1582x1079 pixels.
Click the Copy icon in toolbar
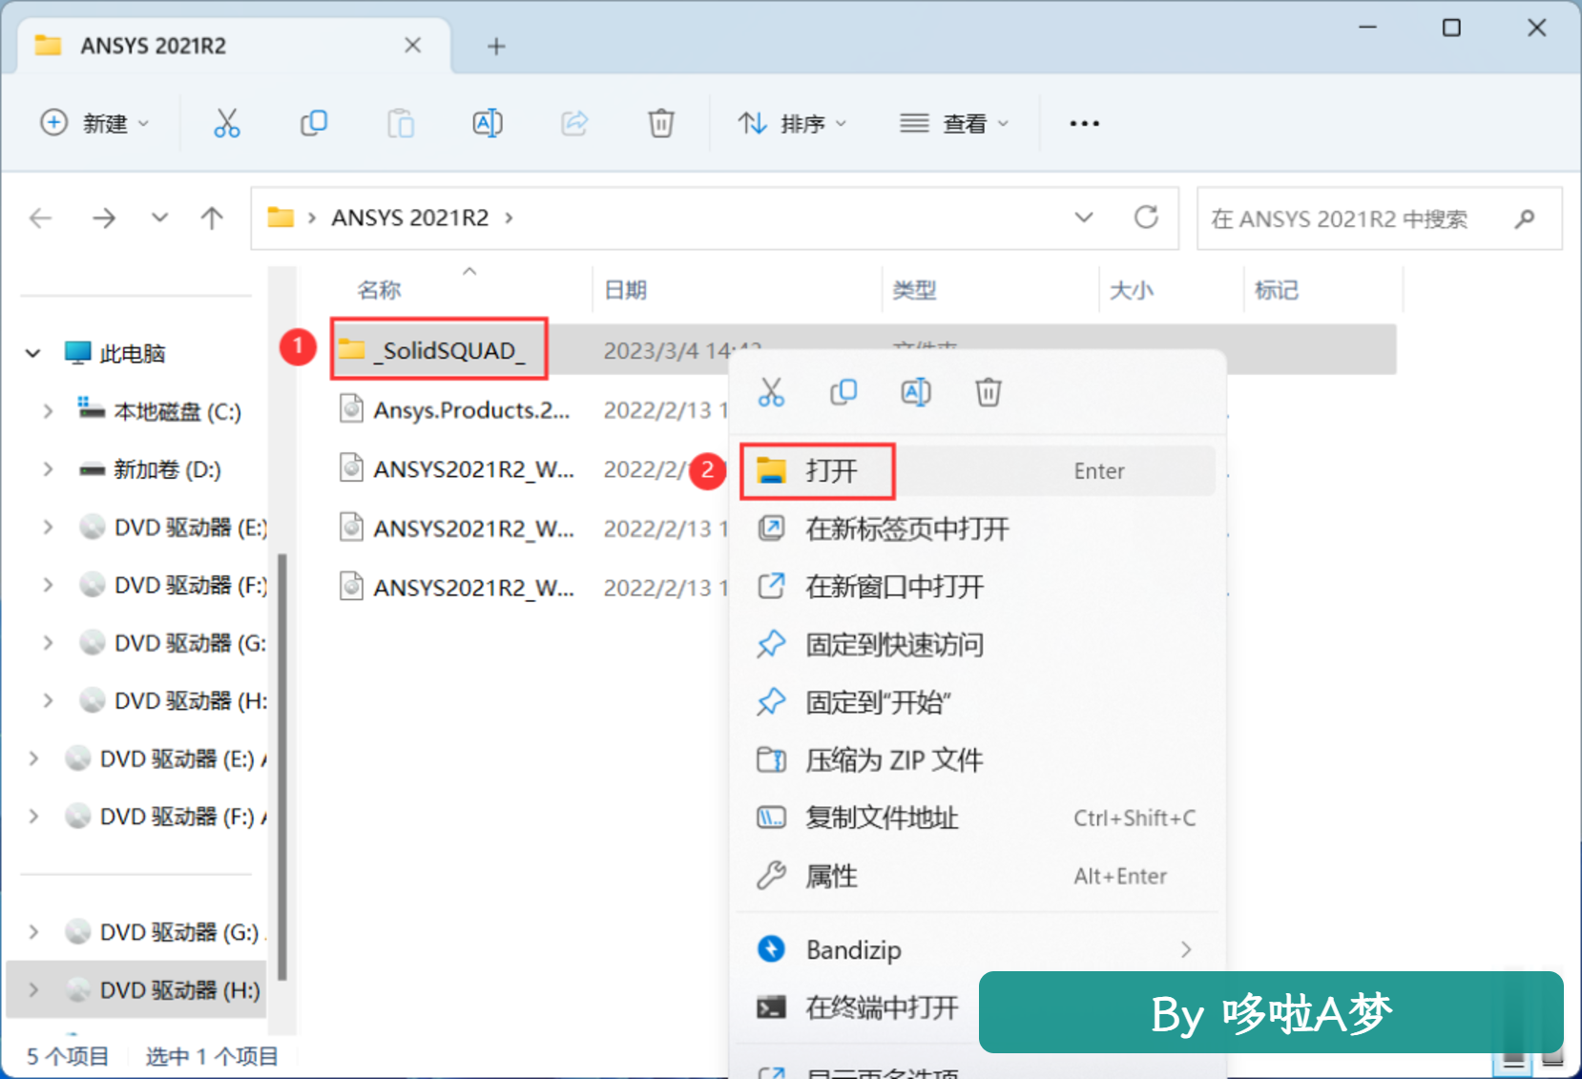(x=314, y=123)
